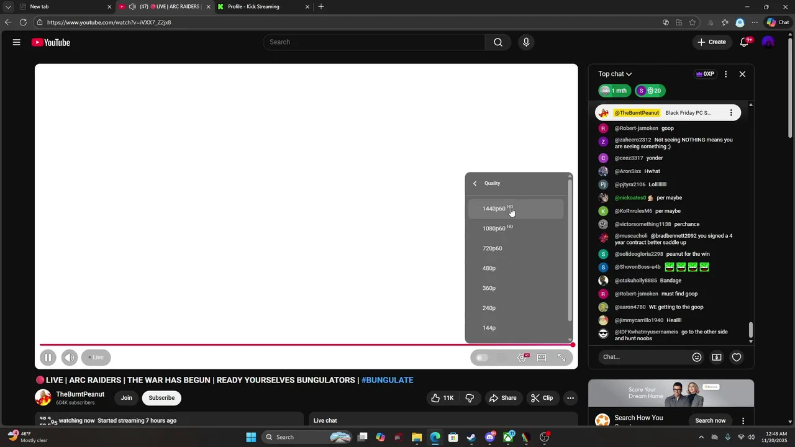Open Edge favorites list
The height and width of the screenshot is (447, 795).
click(x=725, y=22)
